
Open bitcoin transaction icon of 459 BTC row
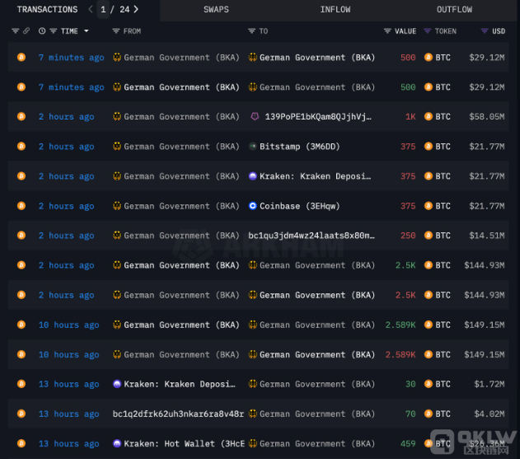21,443
